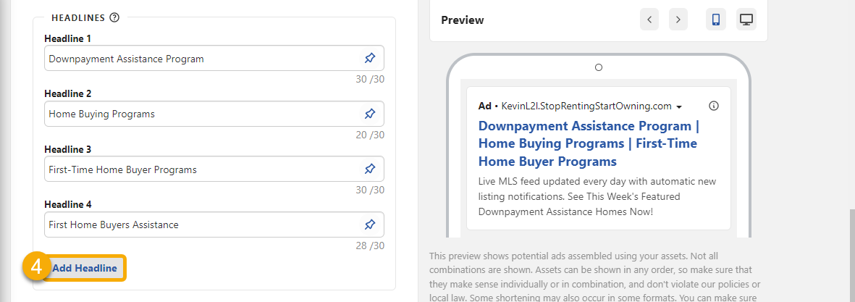Click the Add Headline button
855x302 pixels.
click(84, 268)
